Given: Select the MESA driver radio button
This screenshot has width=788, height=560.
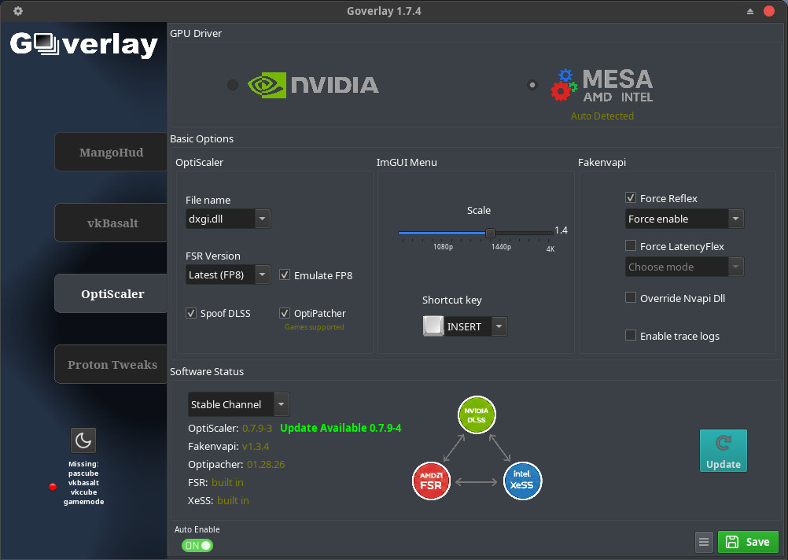Looking at the screenshot, I should click(x=532, y=85).
